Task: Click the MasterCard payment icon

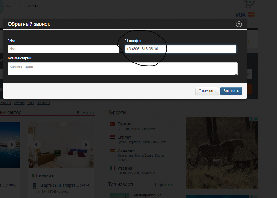Action: tap(251, 15)
